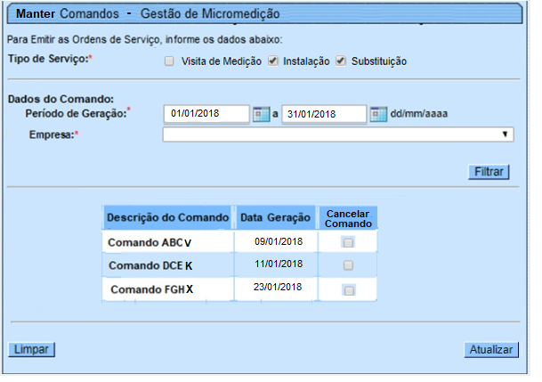
Task: Click the Limpar button
Action: pyautogui.click(x=31, y=350)
